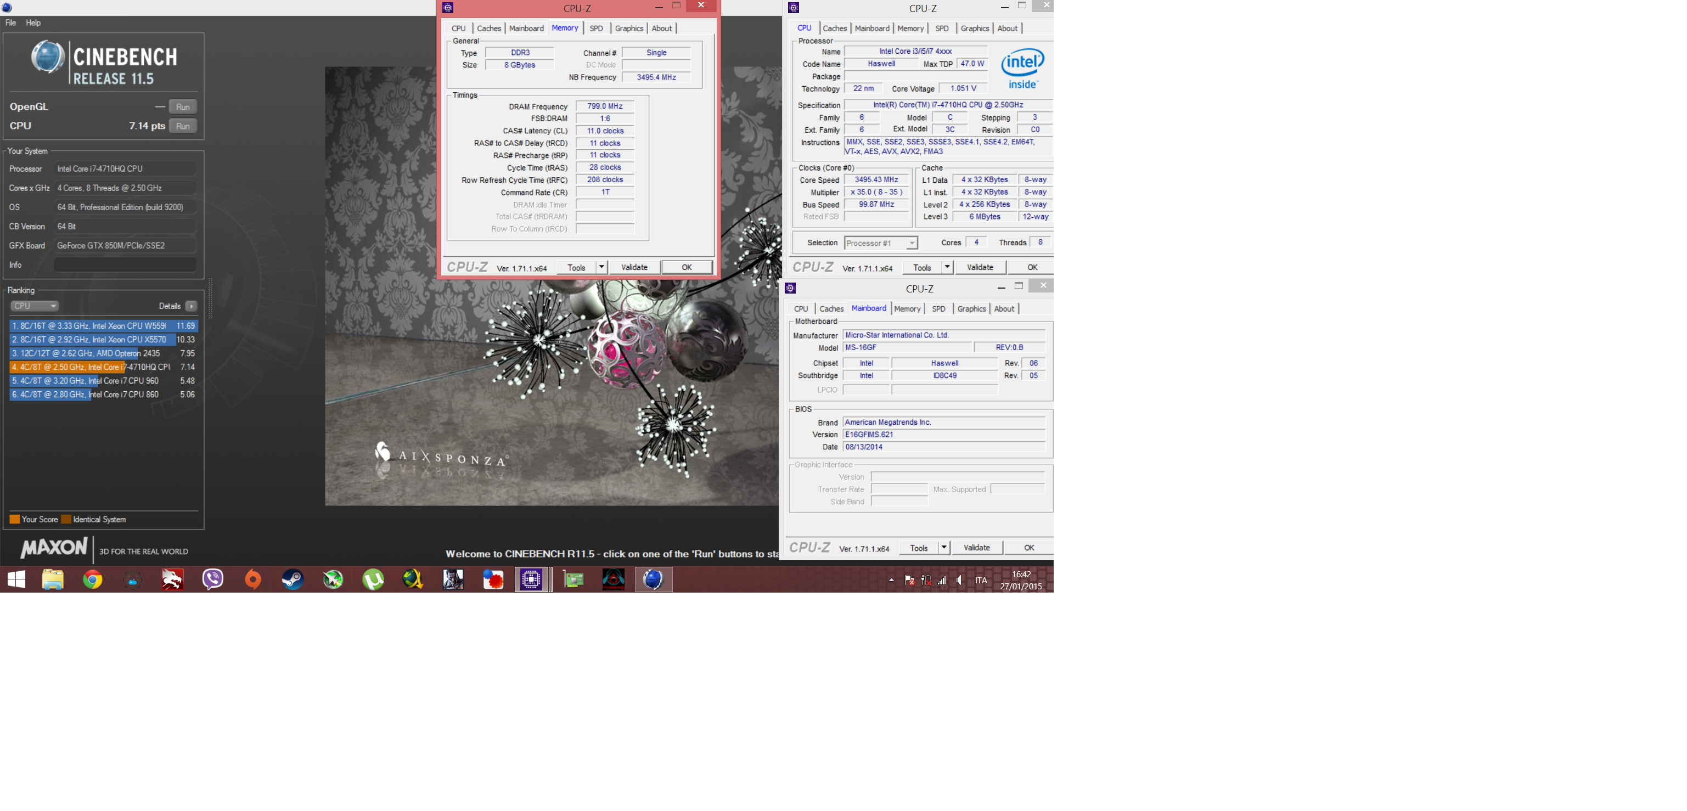Click Validate in Memory CPU-Z window

(x=634, y=267)
